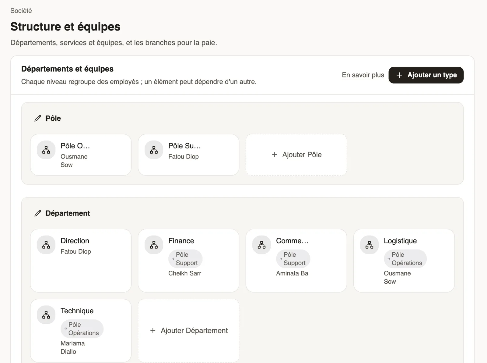Screen dimensions: 487x363
Task: Click the org chart icon on Logistique card
Action: pyautogui.click(x=369, y=245)
